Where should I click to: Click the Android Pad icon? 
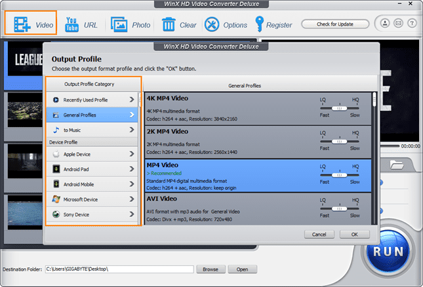(56, 169)
